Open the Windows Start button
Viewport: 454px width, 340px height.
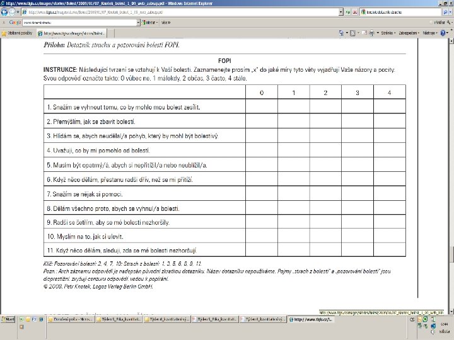(x=8, y=319)
